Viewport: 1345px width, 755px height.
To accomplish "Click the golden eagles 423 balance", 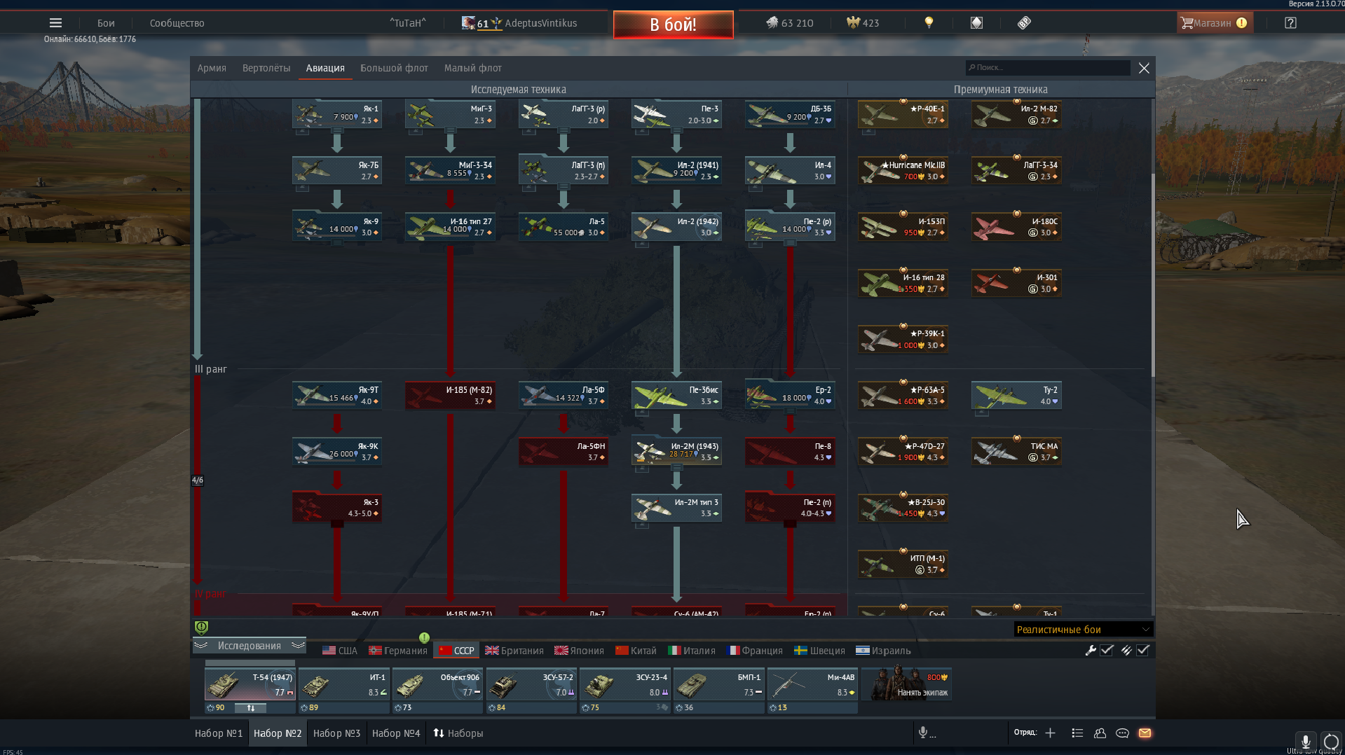I will coord(863,23).
